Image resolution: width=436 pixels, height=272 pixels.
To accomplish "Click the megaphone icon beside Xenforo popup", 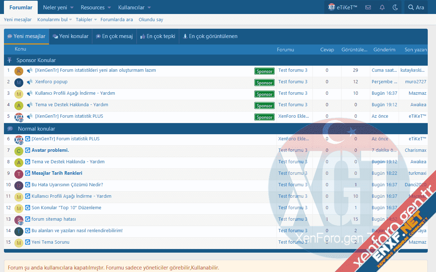I will 30,82.
